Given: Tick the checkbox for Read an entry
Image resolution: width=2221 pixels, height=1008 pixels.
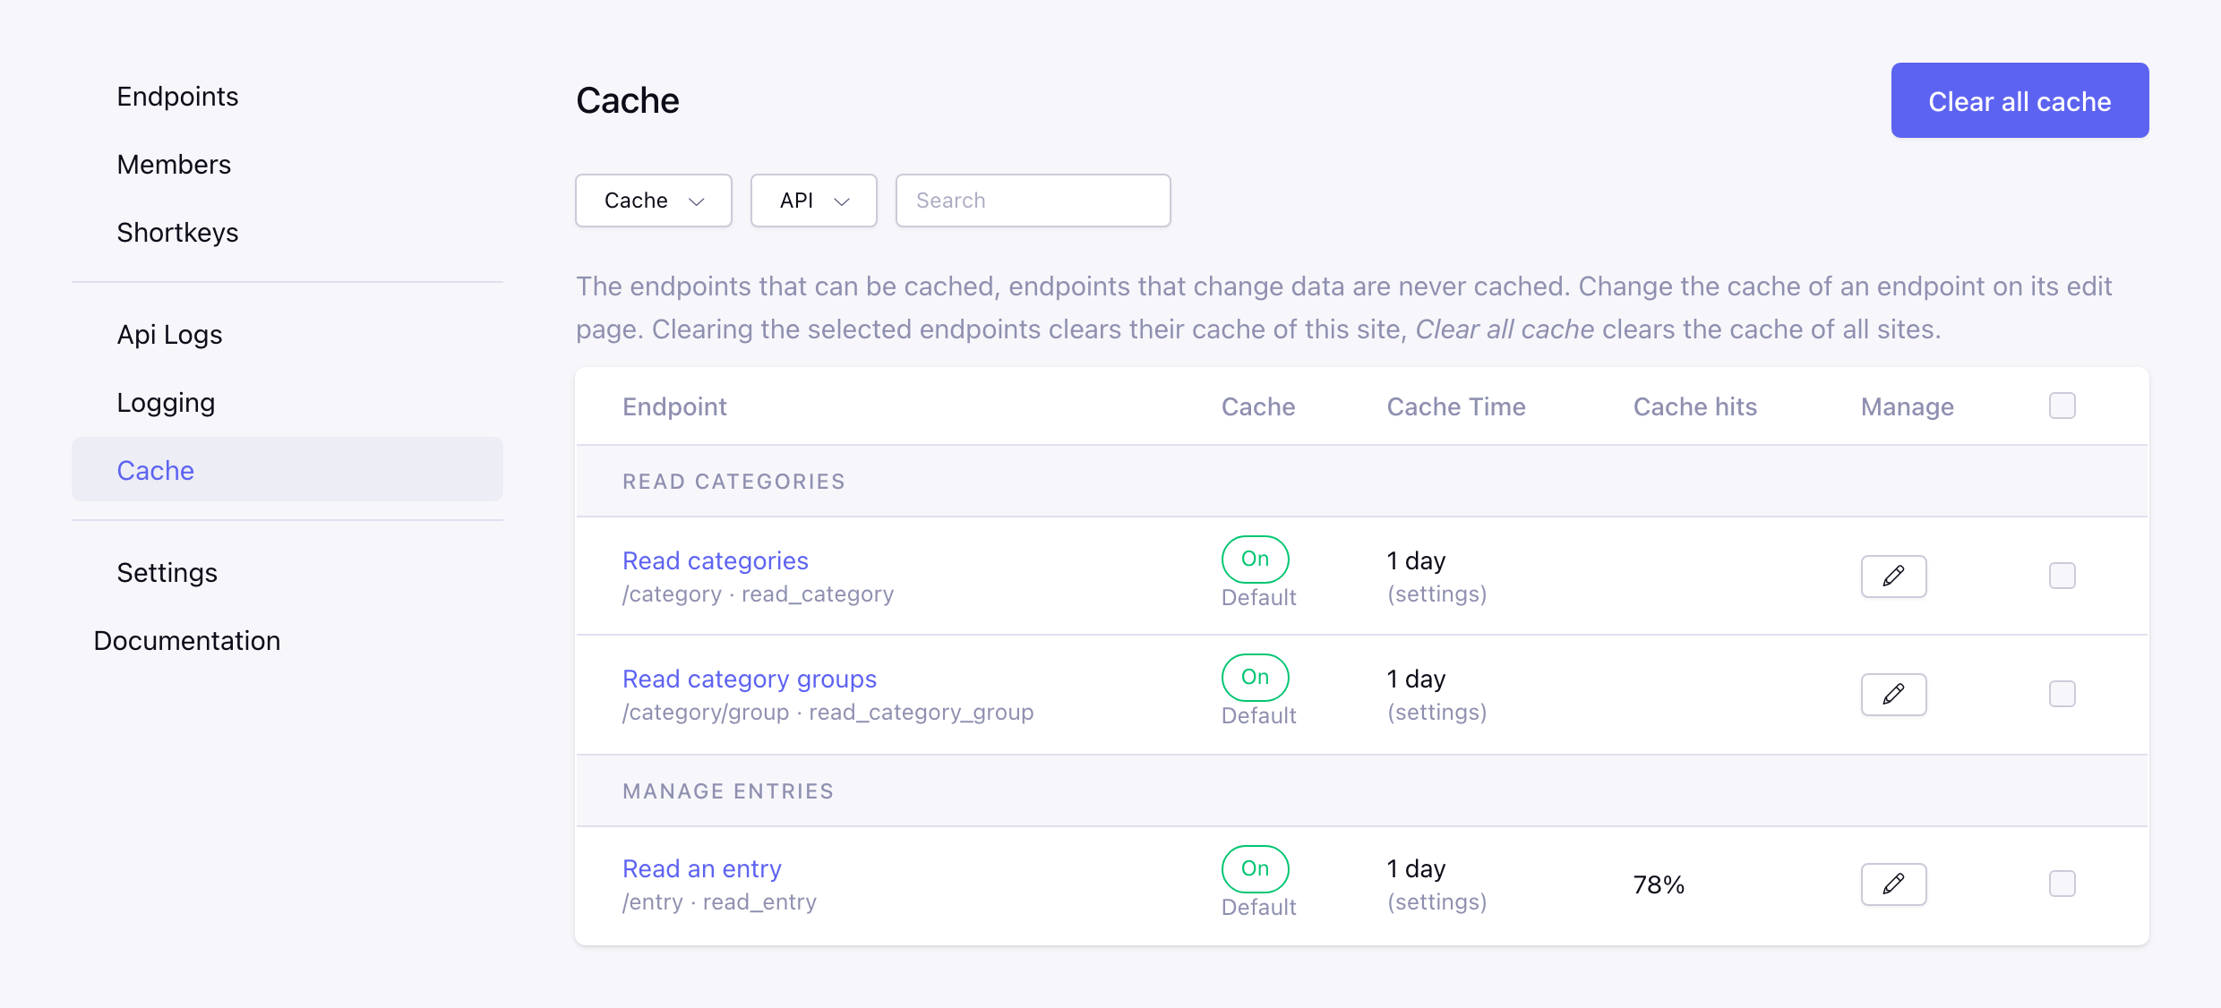Looking at the screenshot, I should click(x=2062, y=884).
